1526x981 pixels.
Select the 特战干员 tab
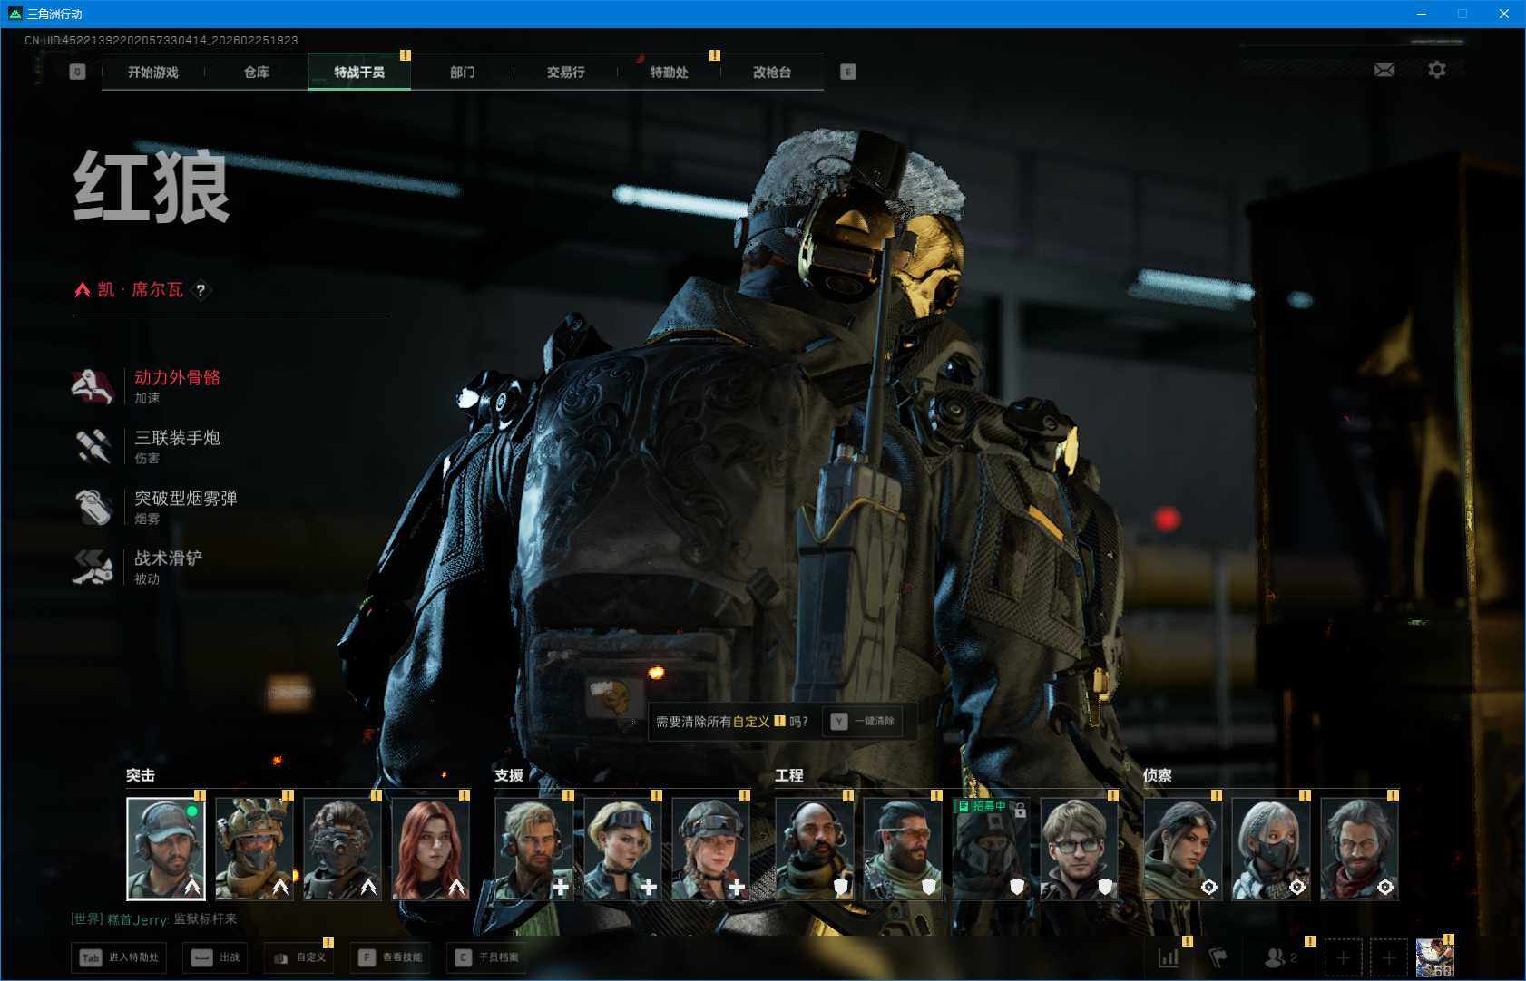(359, 72)
